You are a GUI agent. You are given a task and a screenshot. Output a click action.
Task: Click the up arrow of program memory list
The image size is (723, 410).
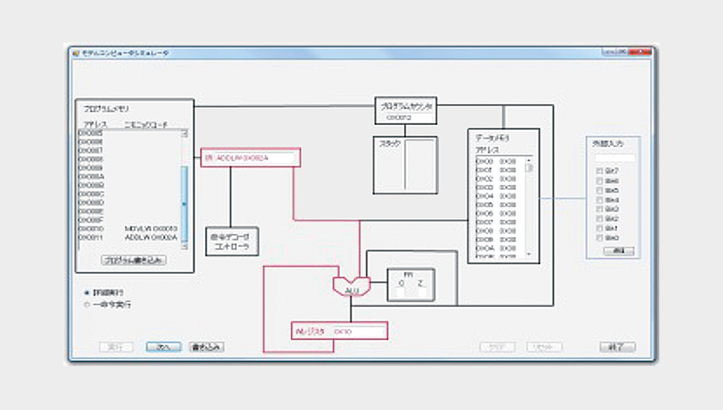point(185,134)
